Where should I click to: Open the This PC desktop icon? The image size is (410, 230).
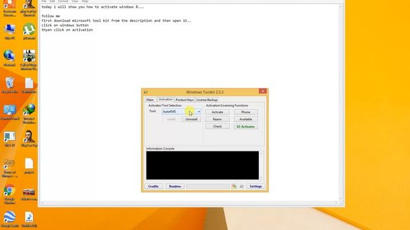coord(10,31)
